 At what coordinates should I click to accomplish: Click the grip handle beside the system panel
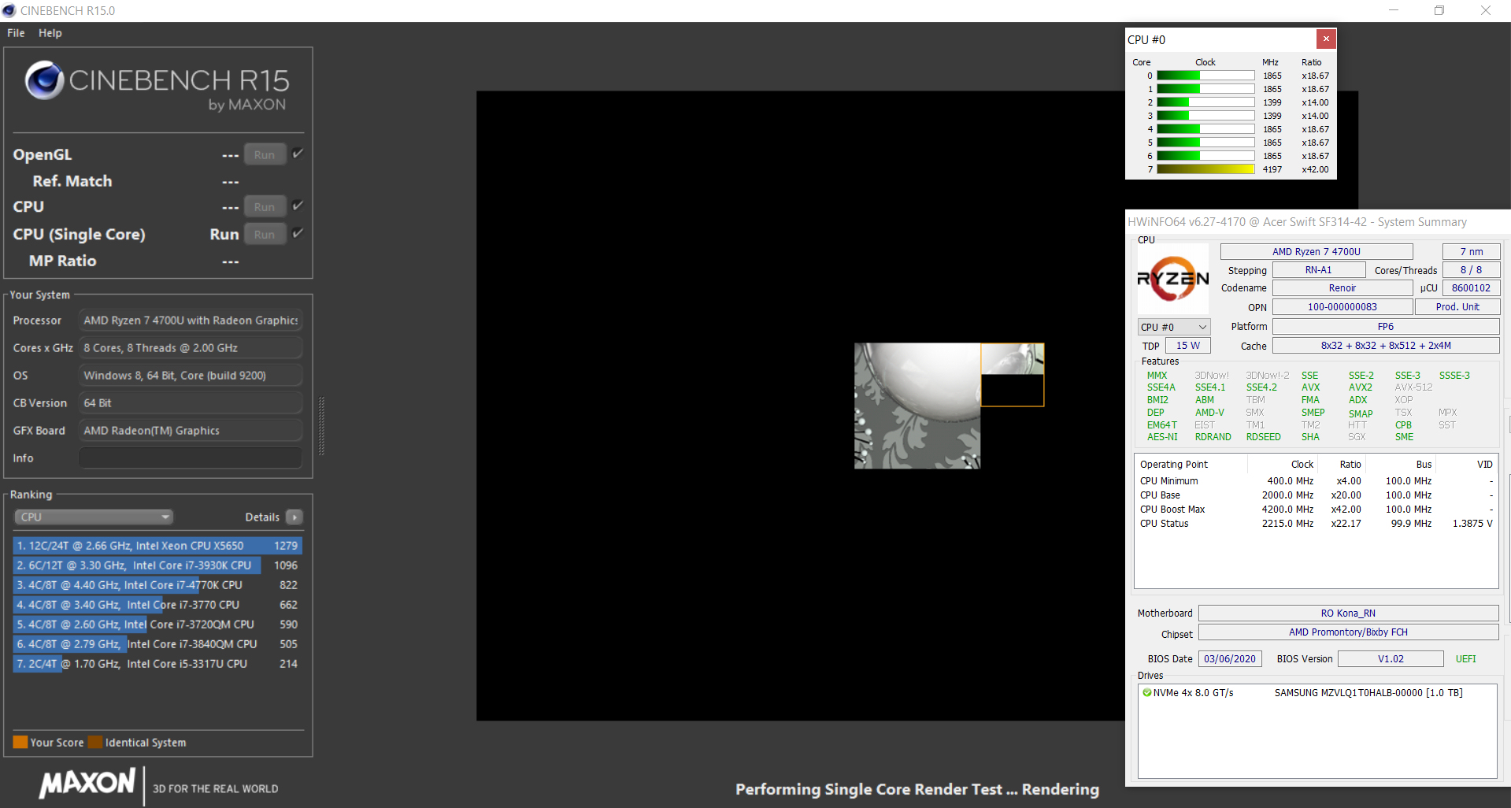[321, 426]
